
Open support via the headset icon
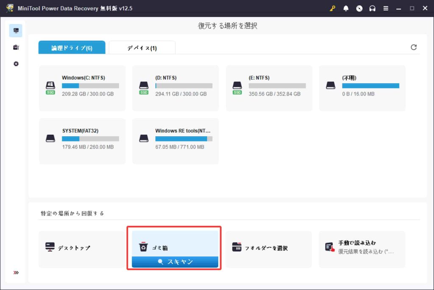click(x=372, y=8)
